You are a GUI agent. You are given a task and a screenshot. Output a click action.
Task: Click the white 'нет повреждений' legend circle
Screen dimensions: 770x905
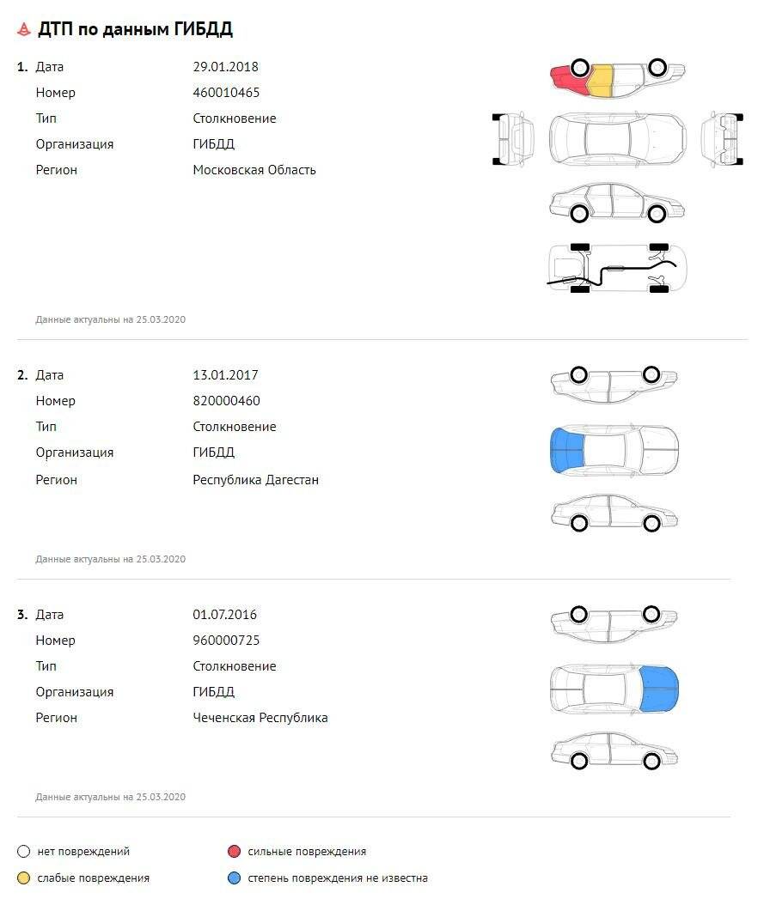(23, 852)
